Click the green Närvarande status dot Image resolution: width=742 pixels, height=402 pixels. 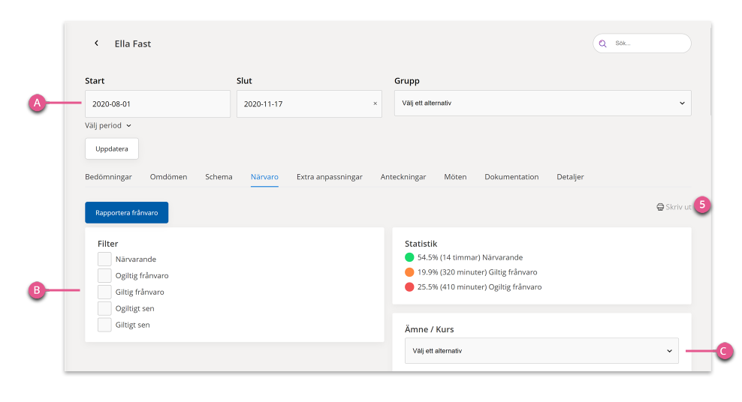click(409, 257)
